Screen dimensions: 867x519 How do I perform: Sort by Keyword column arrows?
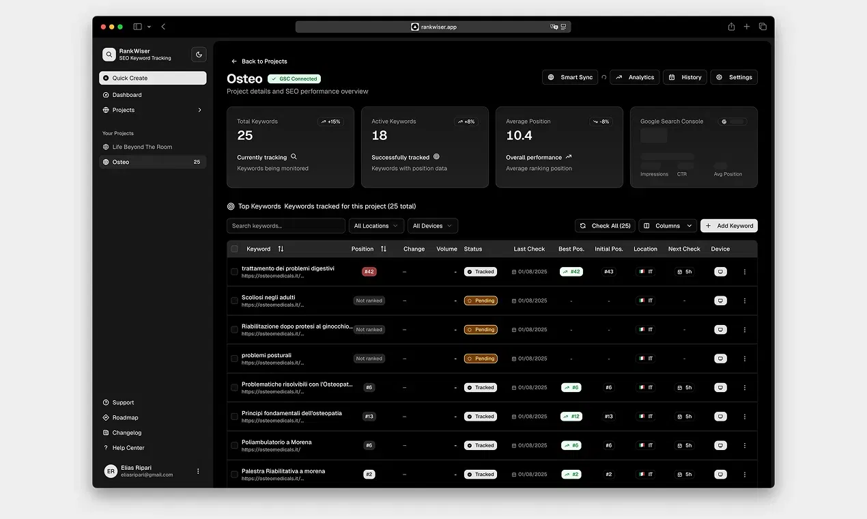tap(281, 249)
